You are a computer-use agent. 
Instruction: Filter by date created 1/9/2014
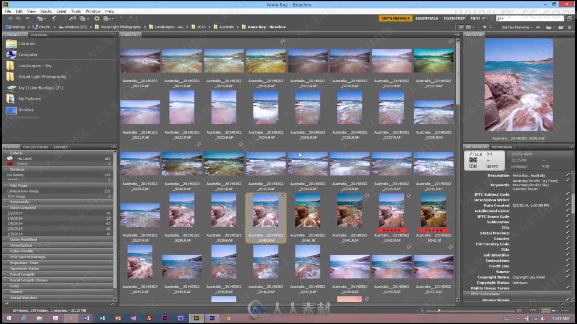coord(58,218)
